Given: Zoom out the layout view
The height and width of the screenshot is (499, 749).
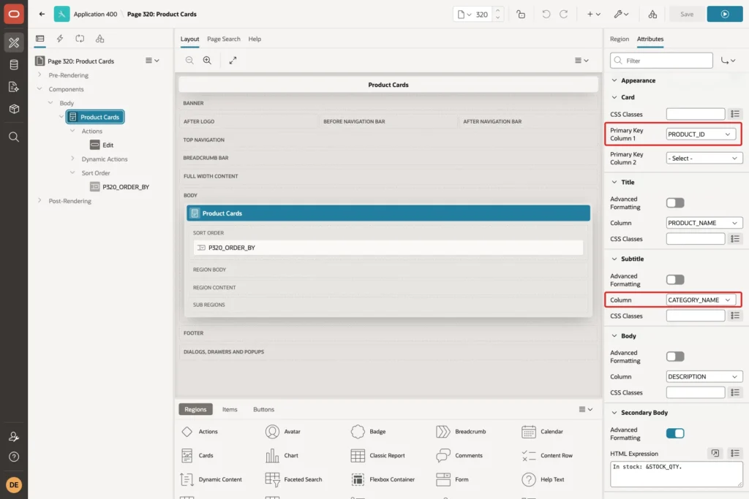Looking at the screenshot, I should [189, 60].
